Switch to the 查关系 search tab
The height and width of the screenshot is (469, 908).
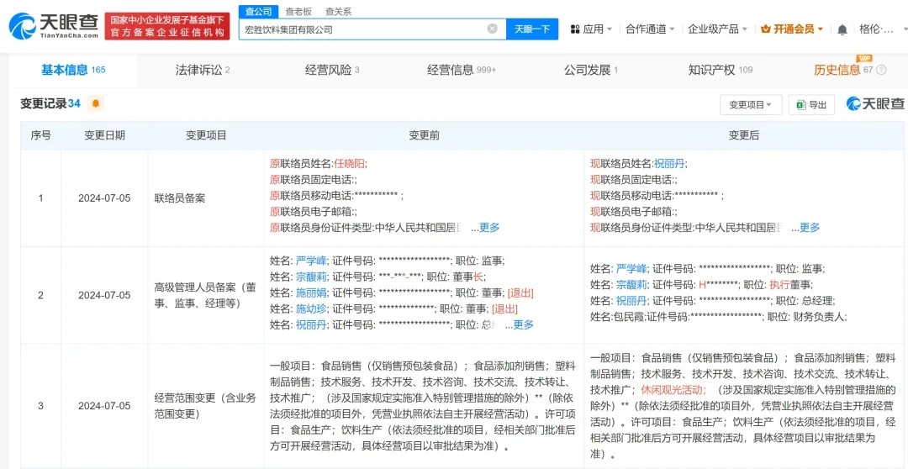[x=338, y=12]
